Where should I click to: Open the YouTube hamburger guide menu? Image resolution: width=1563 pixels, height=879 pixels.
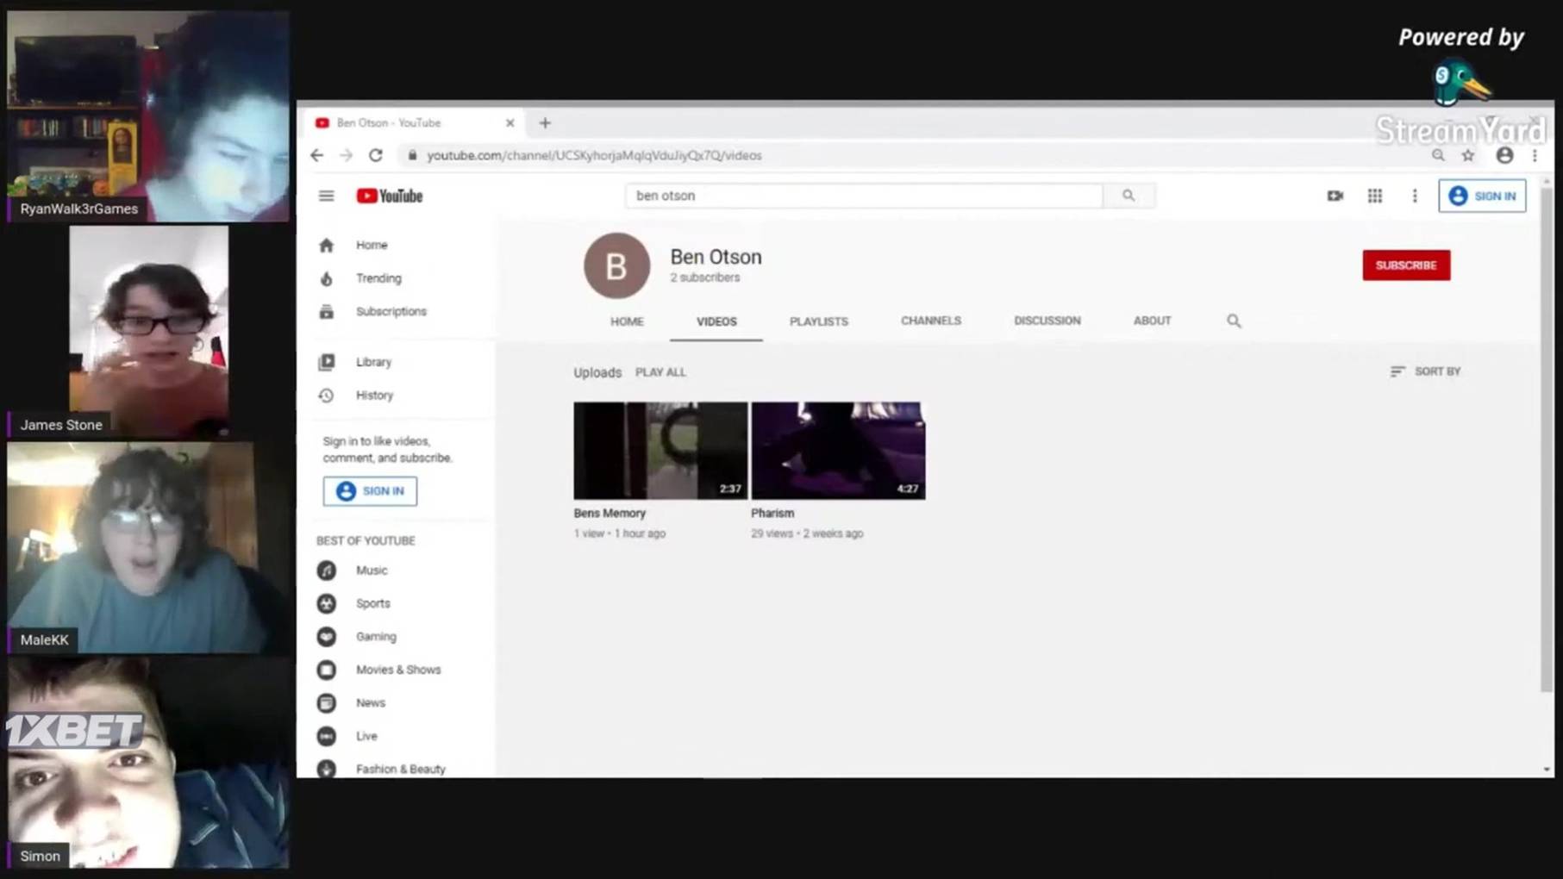coord(326,196)
